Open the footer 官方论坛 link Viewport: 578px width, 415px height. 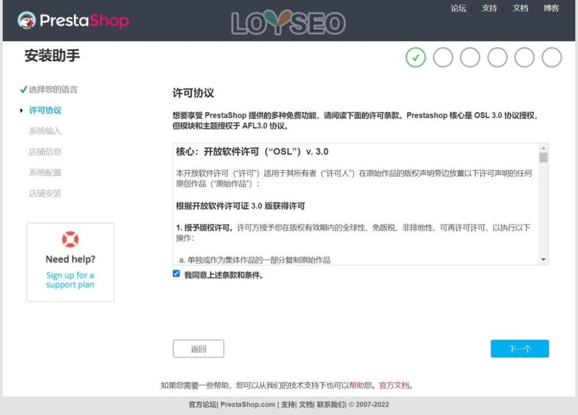pos(202,405)
